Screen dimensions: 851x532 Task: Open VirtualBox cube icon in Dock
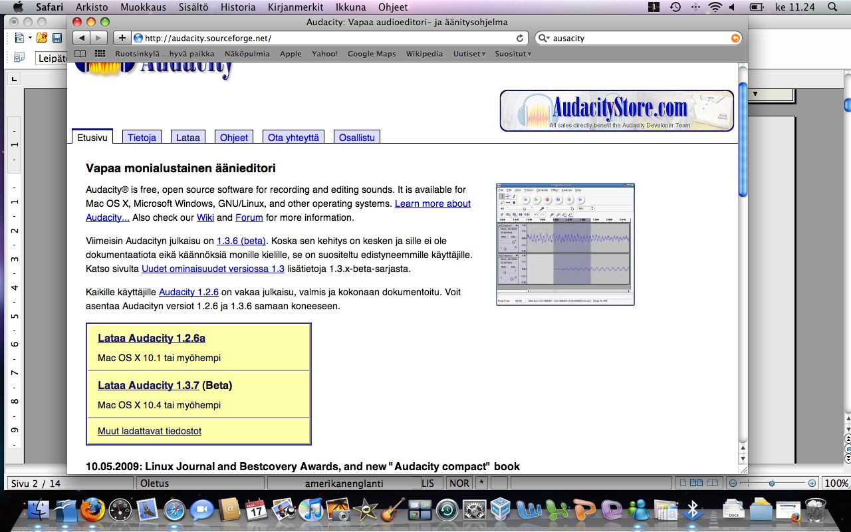point(501,510)
